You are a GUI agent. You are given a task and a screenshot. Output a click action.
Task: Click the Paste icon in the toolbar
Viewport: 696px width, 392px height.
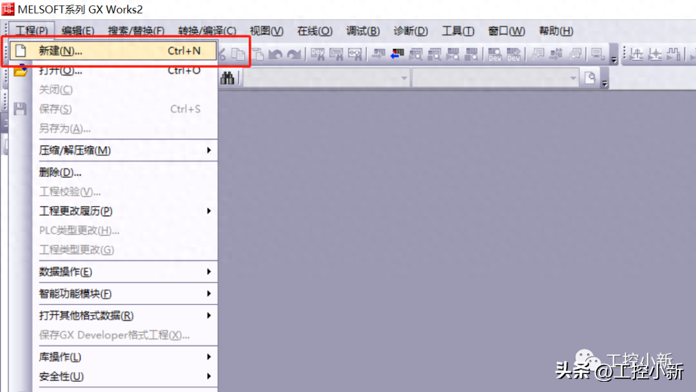pyautogui.click(x=258, y=55)
